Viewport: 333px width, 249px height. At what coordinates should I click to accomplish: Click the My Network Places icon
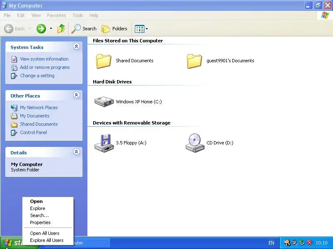coord(14,108)
